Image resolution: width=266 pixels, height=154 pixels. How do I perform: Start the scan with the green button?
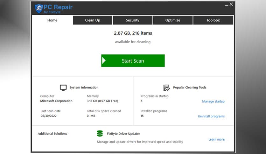pyautogui.click(x=133, y=61)
